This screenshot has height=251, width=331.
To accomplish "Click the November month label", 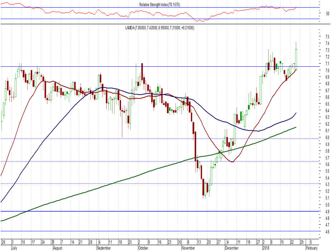I will (x=188, y=248).
